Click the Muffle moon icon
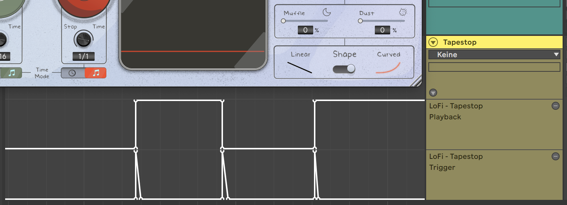 327,13
